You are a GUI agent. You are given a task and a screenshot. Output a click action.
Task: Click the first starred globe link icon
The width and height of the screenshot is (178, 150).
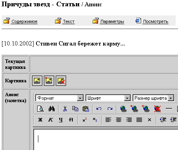coord(134,109)
